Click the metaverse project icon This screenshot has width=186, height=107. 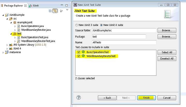[7, 52]
